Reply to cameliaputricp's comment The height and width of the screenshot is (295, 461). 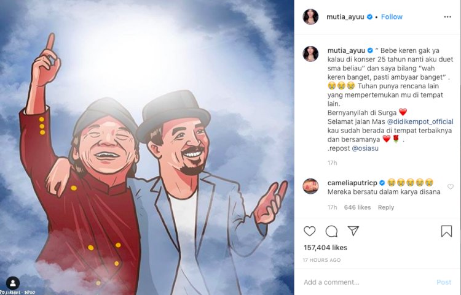(x=386, y=207)
